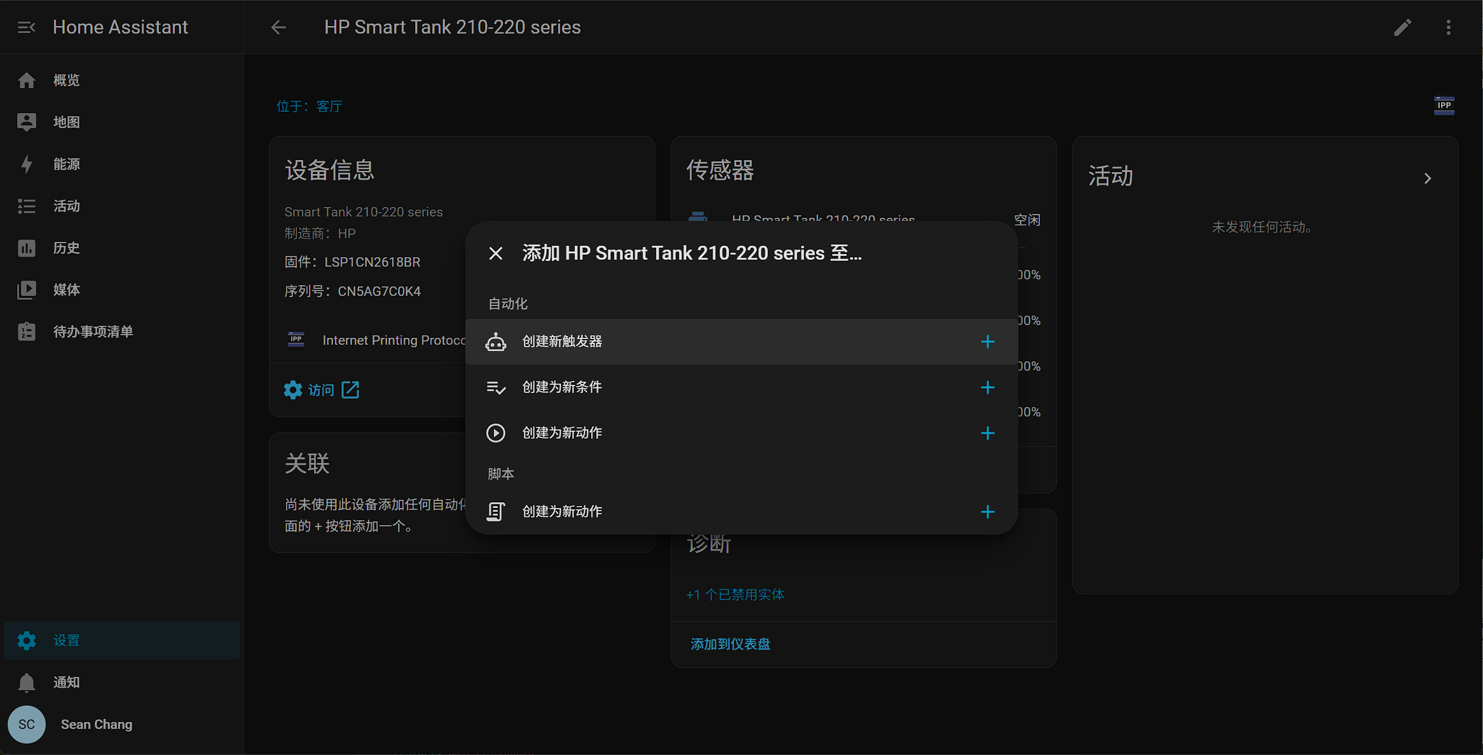Open HP Smart Tank sensor row showing 空闲
Image resolution: width=1483 pixels, height=755 pixels.
point(864,218)
